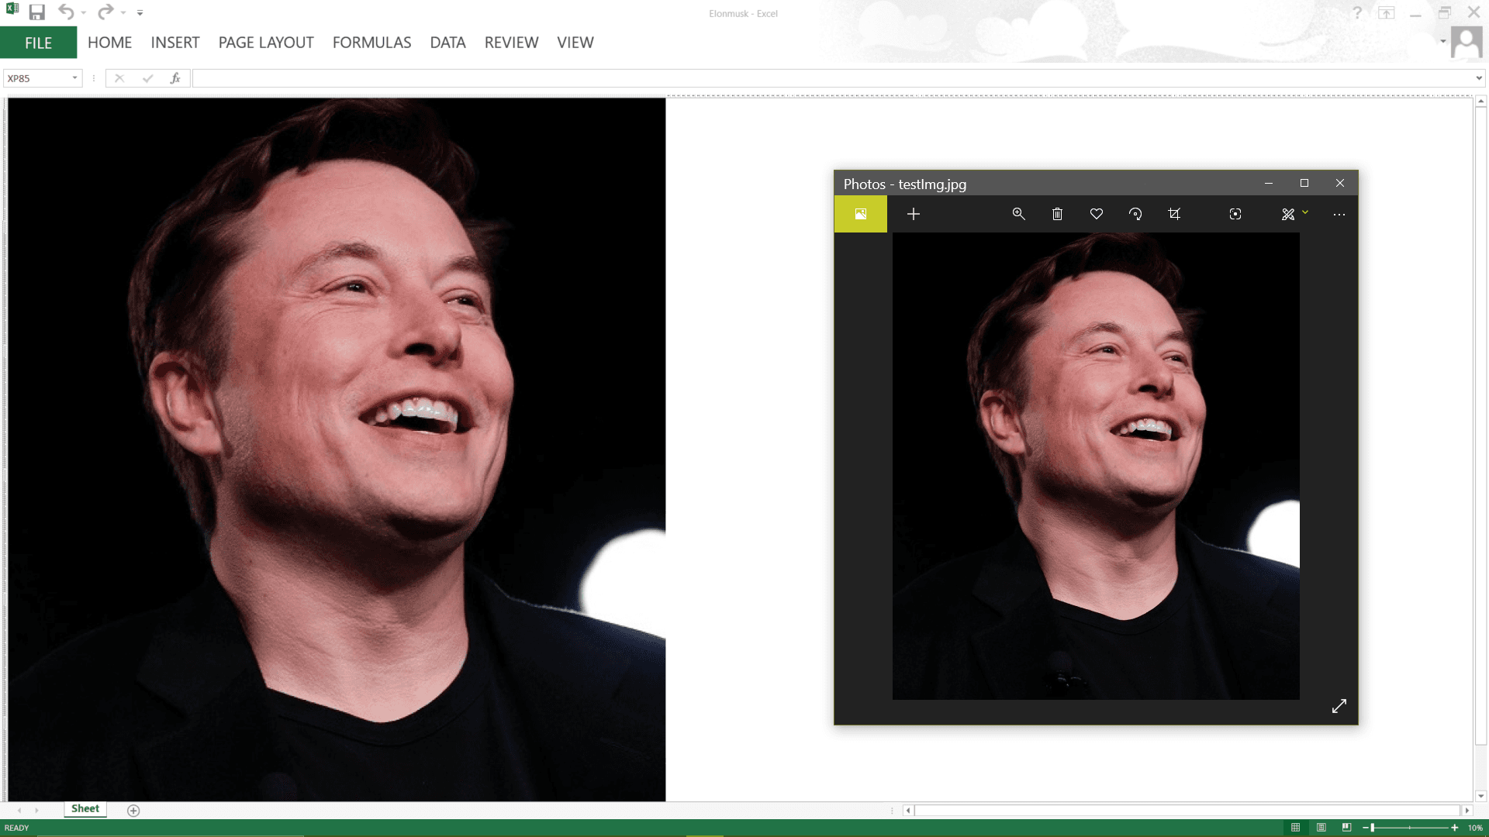The height and width of the screenshot is (837, 1489).
Task: Switch Excel to Page Layout view
Action: coord(1320,828)
